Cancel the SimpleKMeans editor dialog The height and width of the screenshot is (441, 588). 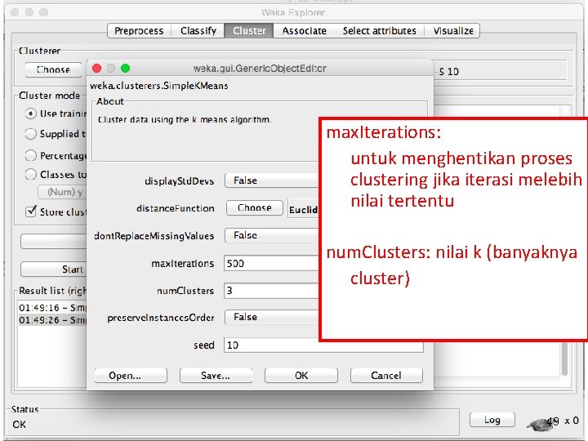coord(386,376)
